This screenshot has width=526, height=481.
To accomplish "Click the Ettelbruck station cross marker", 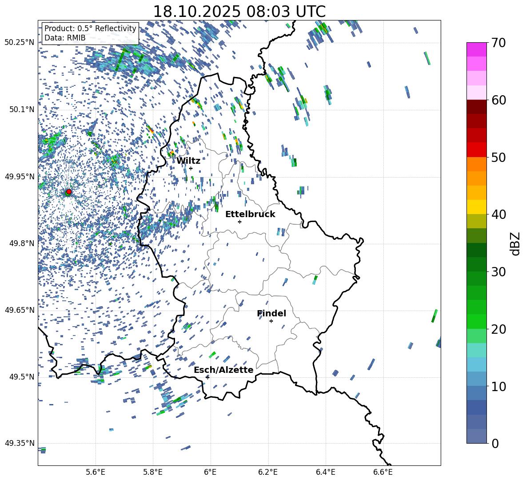I will coord(239,222).
